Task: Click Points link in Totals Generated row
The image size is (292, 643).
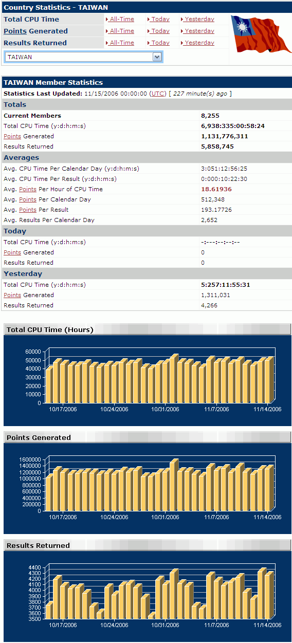Action: point(12,136)
